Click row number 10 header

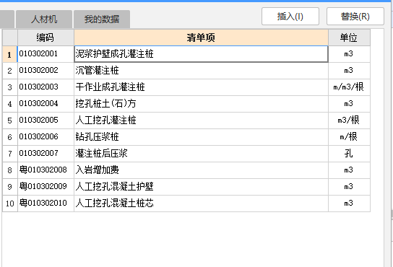(10, 203)
